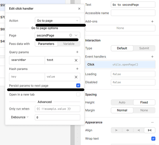Click the hash param key field
The height and width of the screenshot is (145, 159).
point(27,77)
